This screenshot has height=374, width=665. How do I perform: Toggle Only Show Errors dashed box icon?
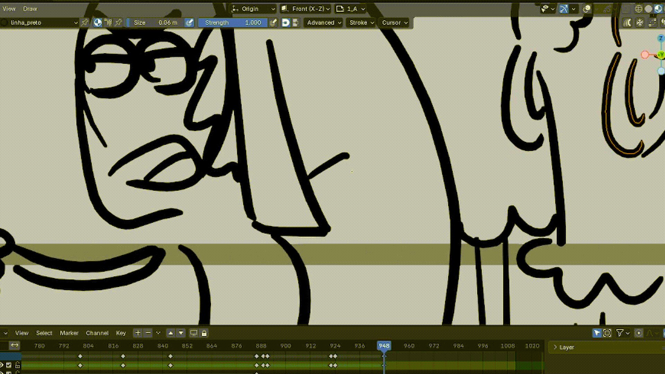[607, 333]
